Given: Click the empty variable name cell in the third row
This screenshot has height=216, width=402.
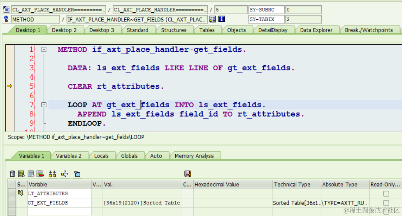Looking at the screenshot, I should click(x=59, y=211).
